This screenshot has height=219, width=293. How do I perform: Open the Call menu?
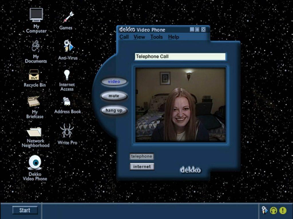click(x=124, y=37)
